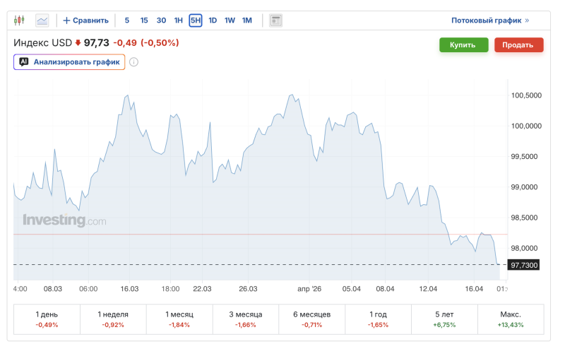Select the area chart type icon

pos(42,20)
